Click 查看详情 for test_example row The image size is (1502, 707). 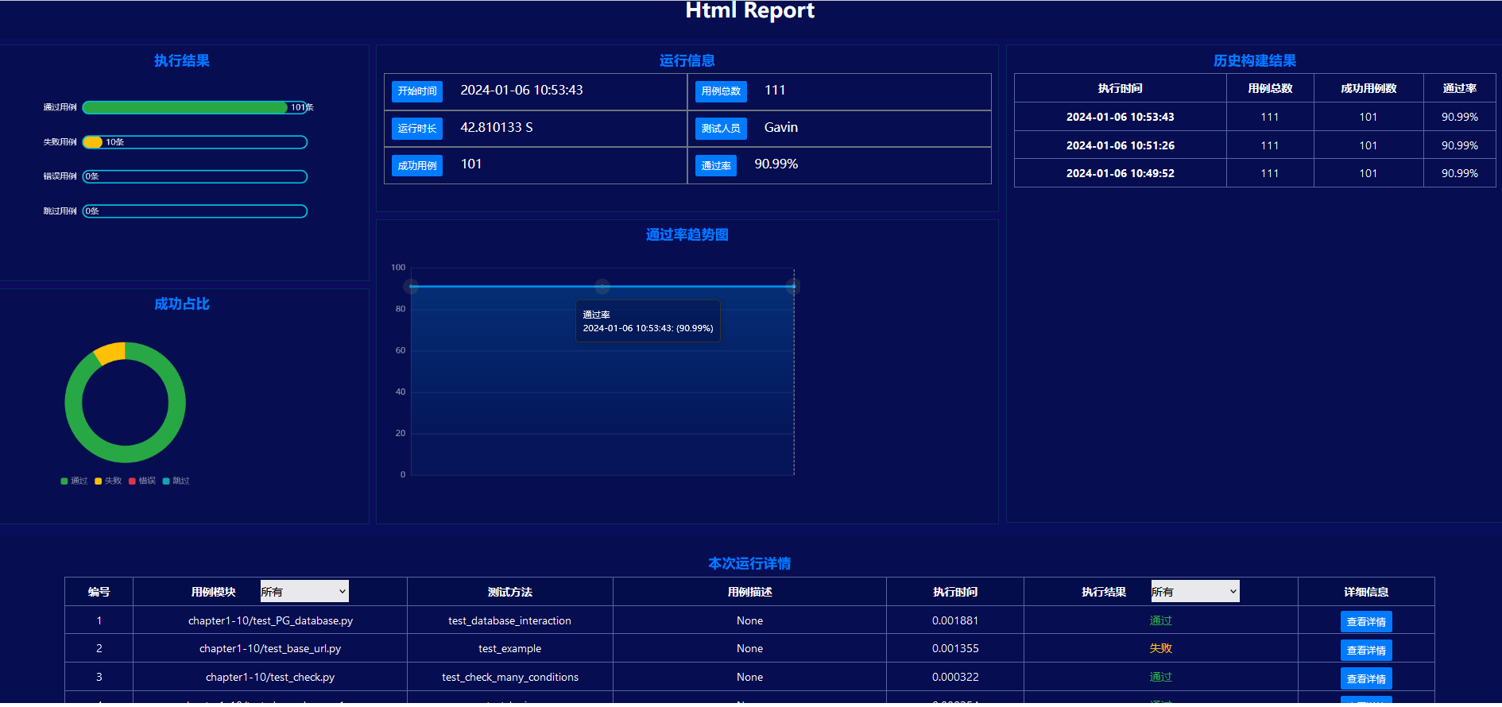click(1366, 650)
